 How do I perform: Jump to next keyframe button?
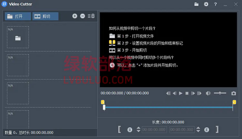tap(199, 93)
